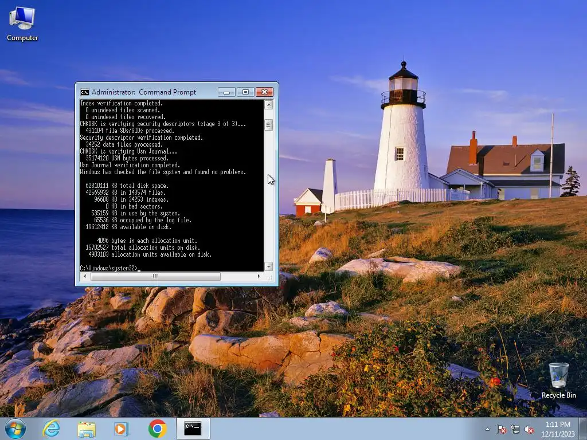Minimize the Command Prompt window
Viewport: 587px width, 440px height.
pyautogui.click(x=226, y=92)
